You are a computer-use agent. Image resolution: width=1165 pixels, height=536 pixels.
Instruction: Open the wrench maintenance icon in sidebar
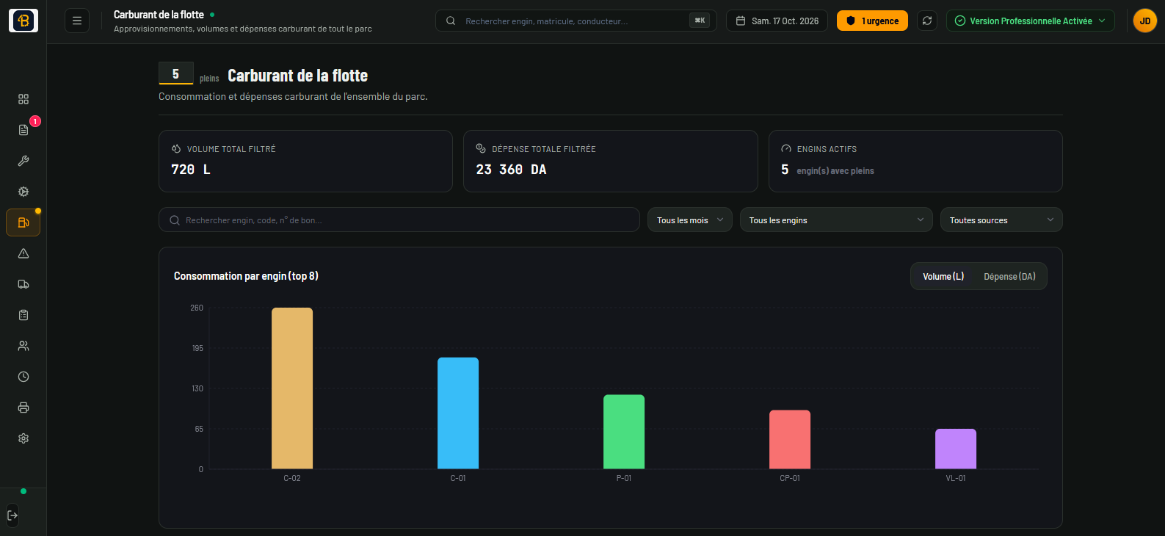23,161
